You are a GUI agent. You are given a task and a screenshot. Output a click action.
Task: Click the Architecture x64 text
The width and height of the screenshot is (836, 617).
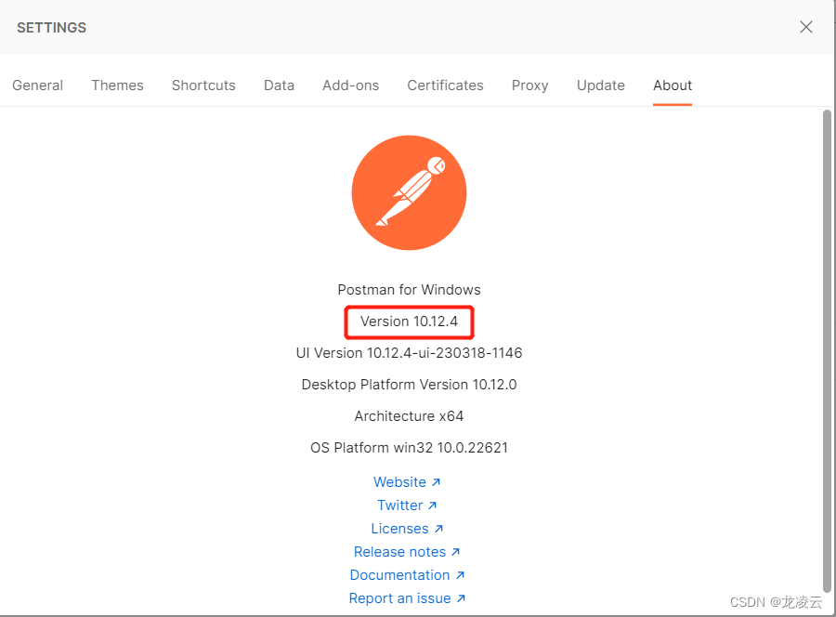[409, 416]
